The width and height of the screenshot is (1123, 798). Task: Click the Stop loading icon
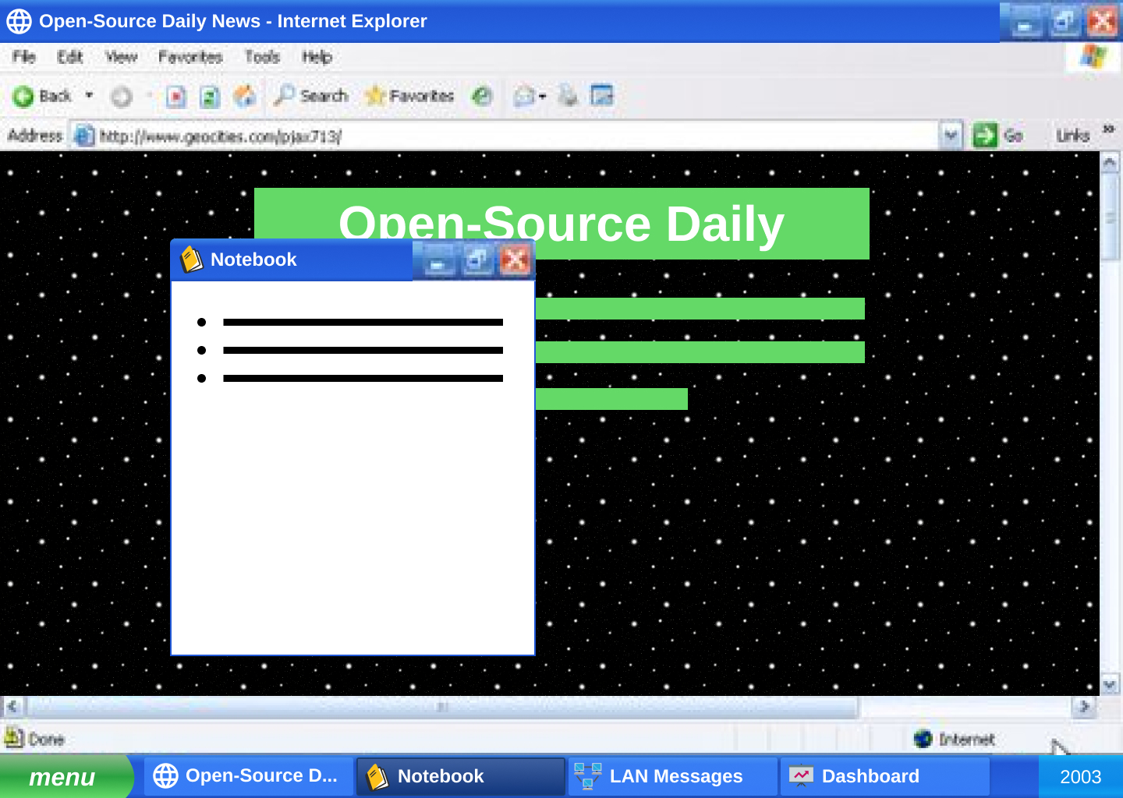[176, 97]
